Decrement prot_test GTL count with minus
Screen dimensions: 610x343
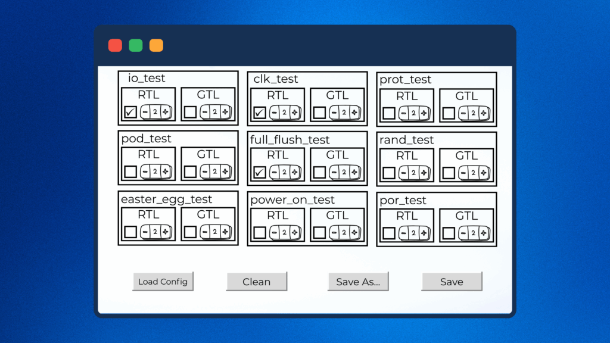(463, 113)
